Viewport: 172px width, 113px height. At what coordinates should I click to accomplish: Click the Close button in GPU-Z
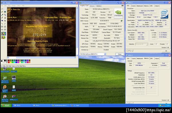[120, 54]
